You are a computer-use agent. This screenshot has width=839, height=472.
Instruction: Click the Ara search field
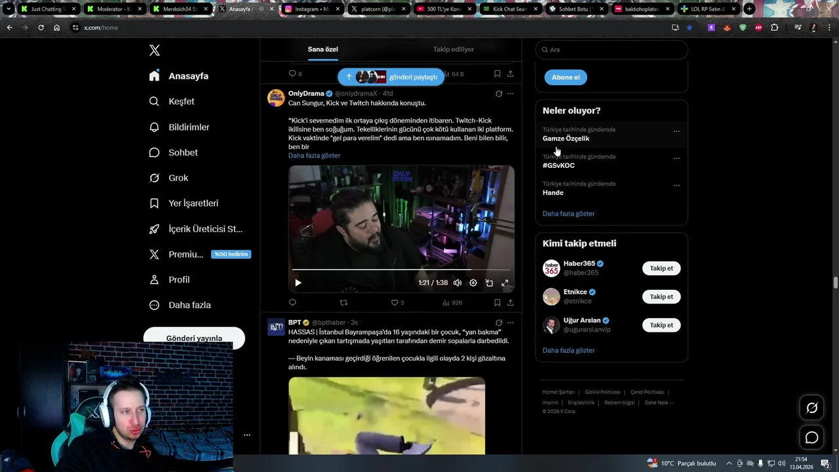(612, 50)
